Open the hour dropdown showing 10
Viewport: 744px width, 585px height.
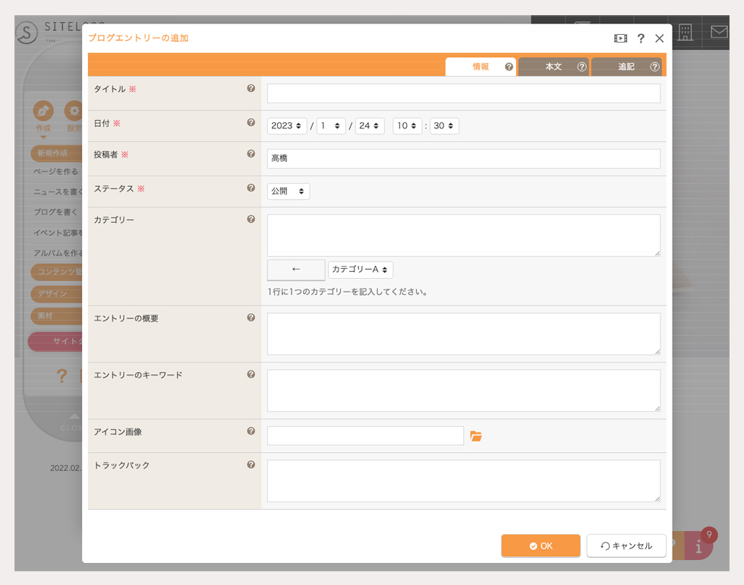[407, 126]
